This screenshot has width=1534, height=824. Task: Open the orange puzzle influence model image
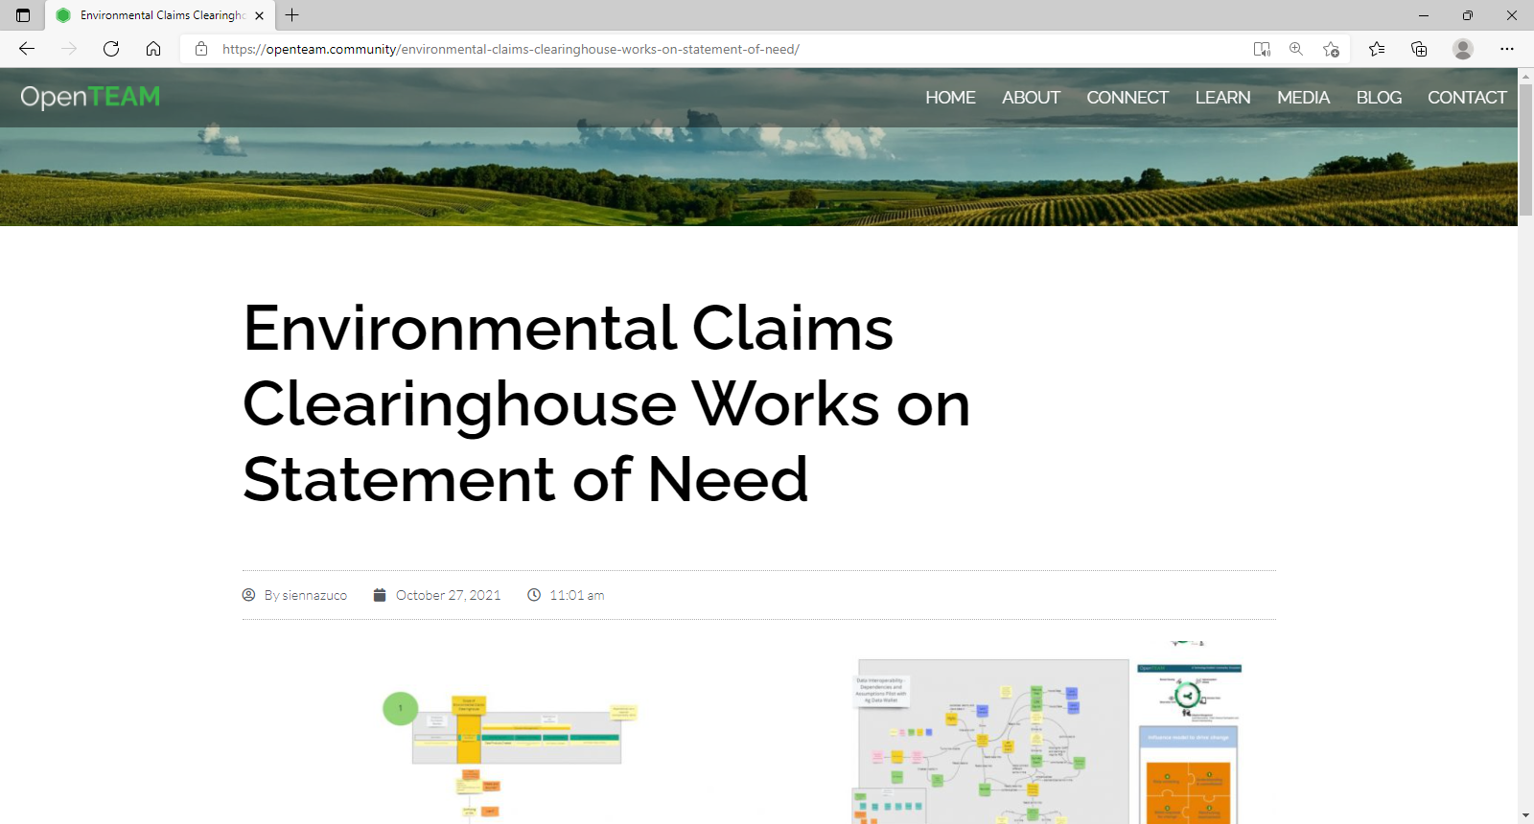click(1189, 776)
